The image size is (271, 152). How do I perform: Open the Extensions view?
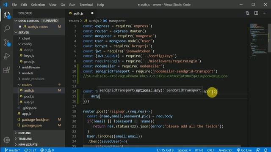7,70
